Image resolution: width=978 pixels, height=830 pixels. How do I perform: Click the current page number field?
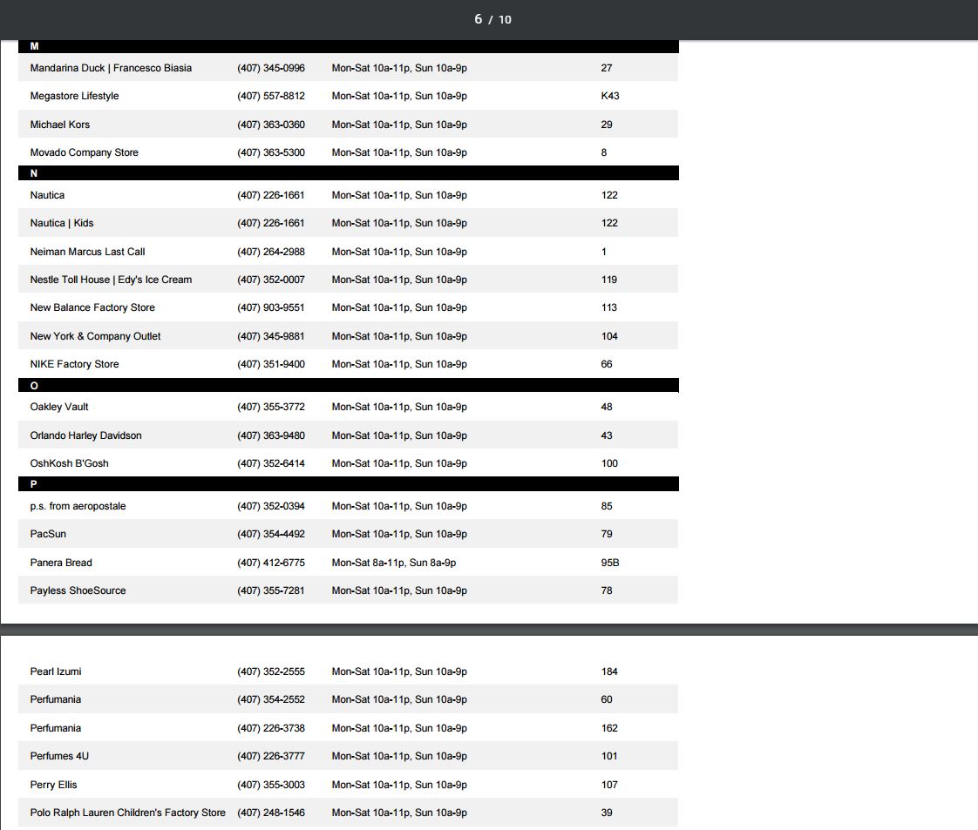click(478, 19)
